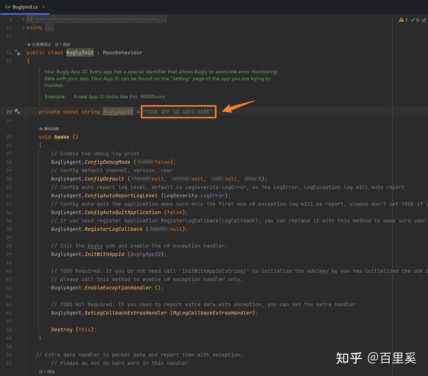The height and width of the screenshot is (376, 428).
Task: Expand the folded header comment on line 1
Action: pos(23,19)
